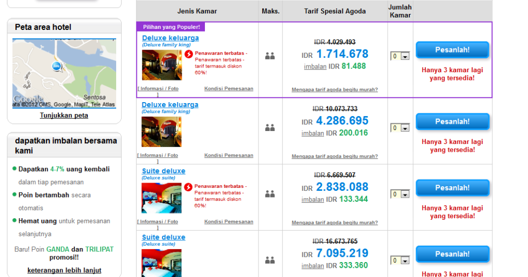Click the struck-through price IDR 10.073.733

335,109
